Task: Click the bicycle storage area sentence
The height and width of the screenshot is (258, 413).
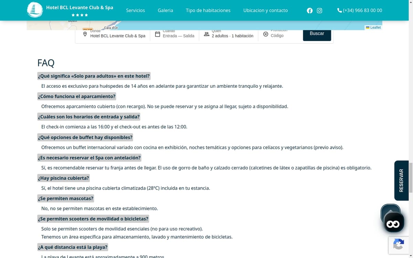Action: 137,237
